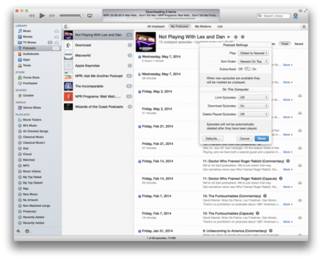The width and height of the screenshot is (322, 260).
Task: Open the Play order dropdown
Action: [x=254, y=53]
